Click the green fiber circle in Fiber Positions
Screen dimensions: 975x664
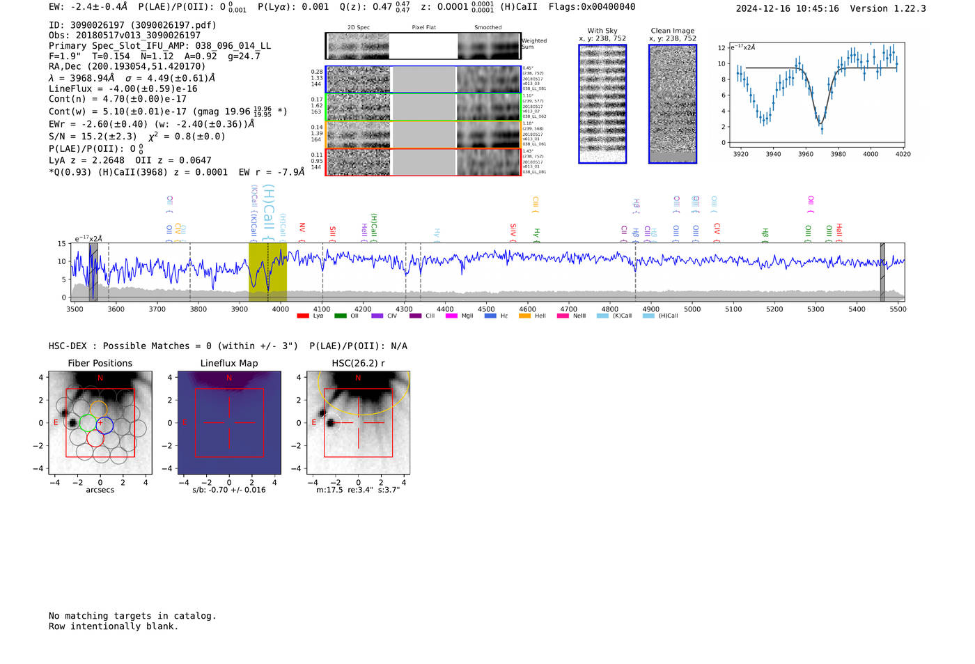[88, 422]
